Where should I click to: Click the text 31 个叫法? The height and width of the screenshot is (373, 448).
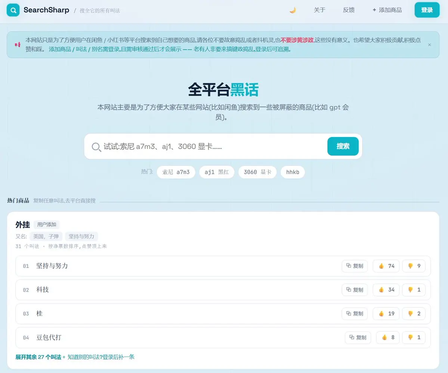(x=27, y=246)
